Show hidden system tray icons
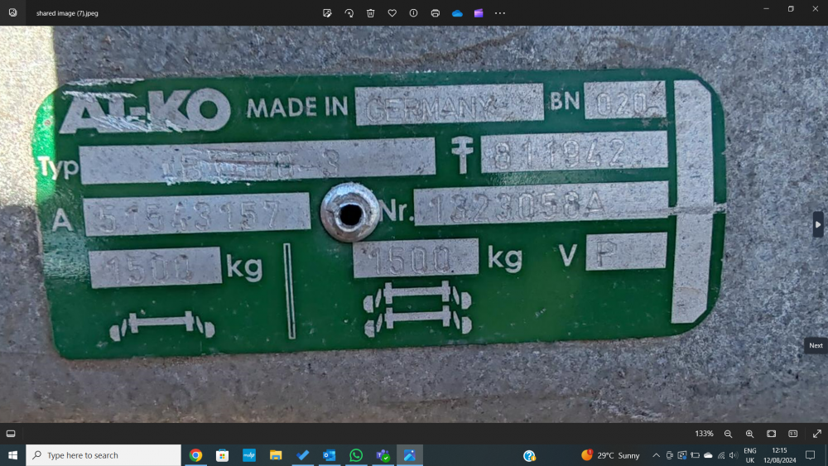Viewport: 828px width, 466px height. pyautogui.click(x=657, y=455)
